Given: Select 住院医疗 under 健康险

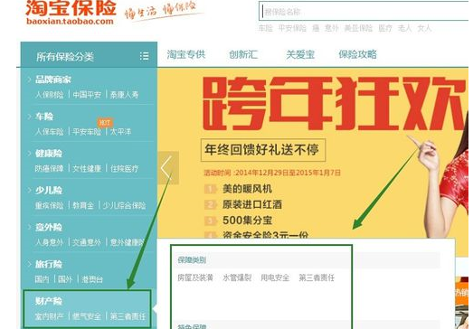Looking at the screenshot, I should tap(124, 168).
